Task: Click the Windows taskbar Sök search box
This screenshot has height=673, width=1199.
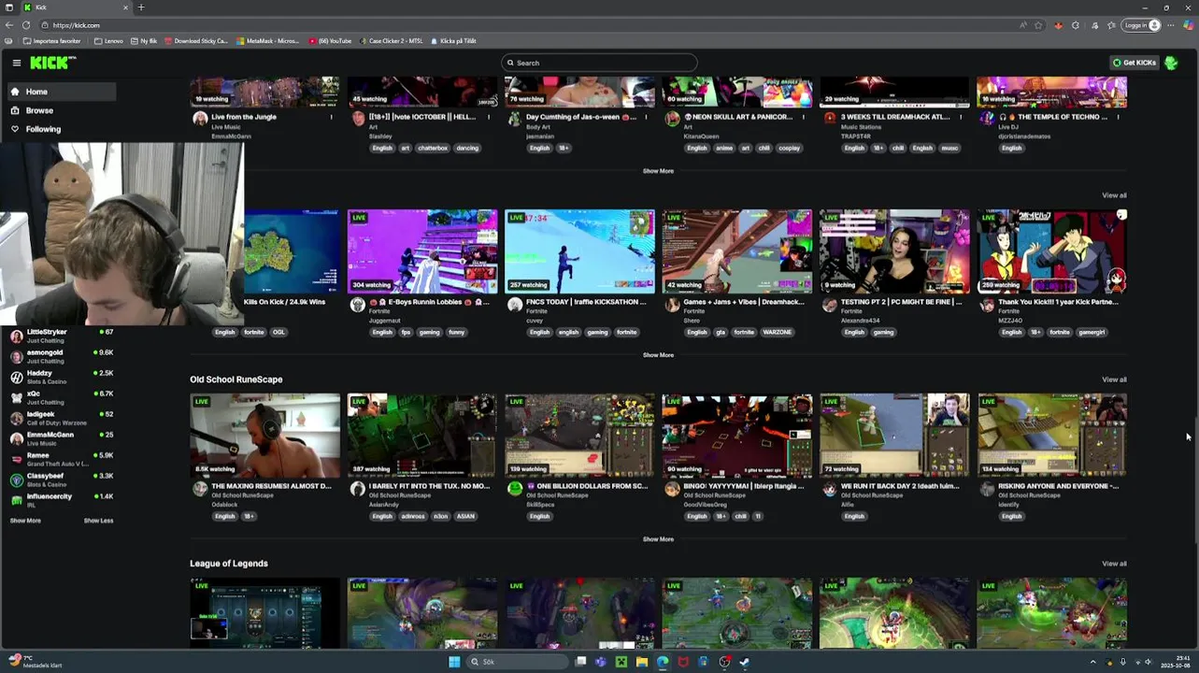Action: 519,662
